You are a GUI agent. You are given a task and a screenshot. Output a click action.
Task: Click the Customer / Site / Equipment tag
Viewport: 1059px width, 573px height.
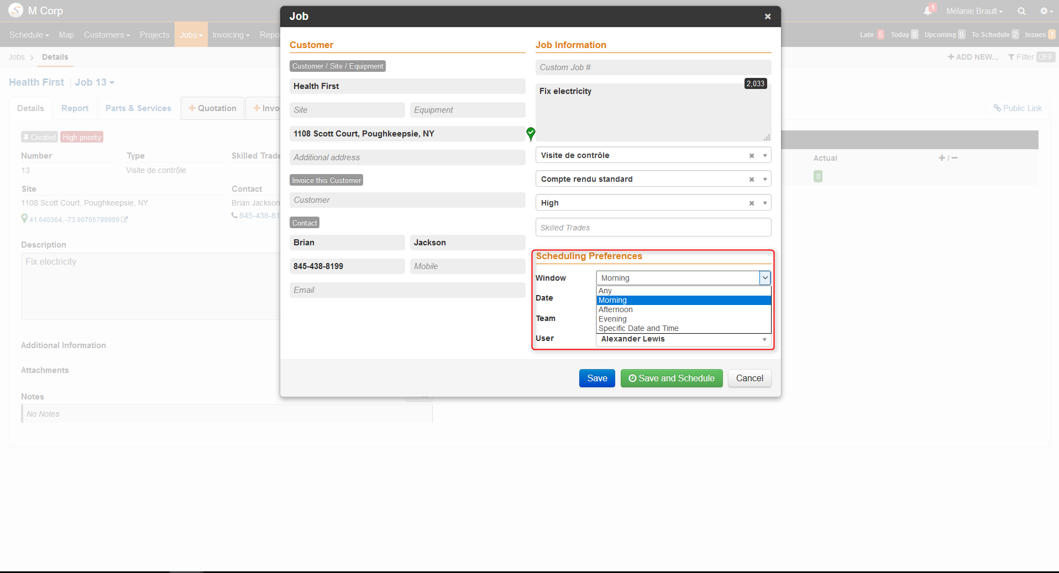coord(338,66)
